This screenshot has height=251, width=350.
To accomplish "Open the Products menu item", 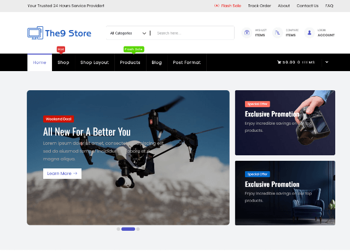I will tap(130, 62).
